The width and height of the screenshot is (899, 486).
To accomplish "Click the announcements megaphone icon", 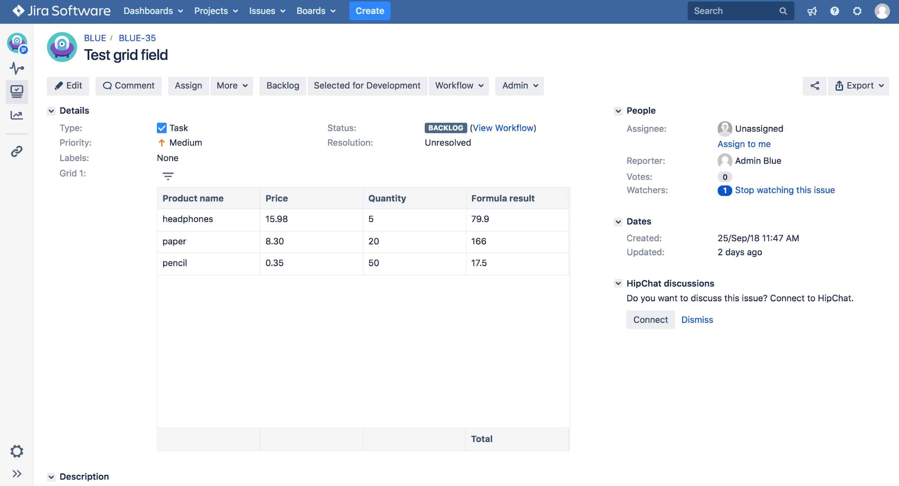I will tap(812, 11).
